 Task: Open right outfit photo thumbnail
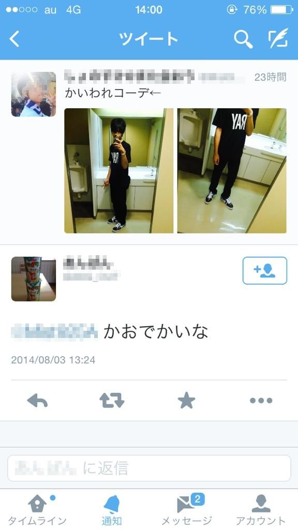point(232,171)
